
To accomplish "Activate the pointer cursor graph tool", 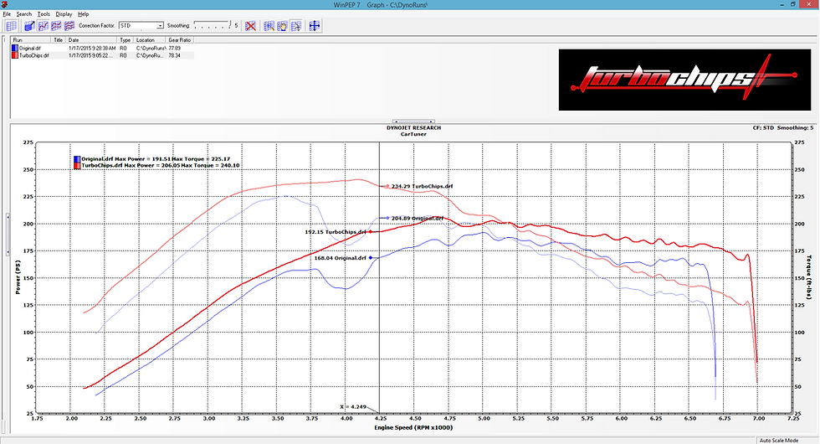I will (295, 26).
